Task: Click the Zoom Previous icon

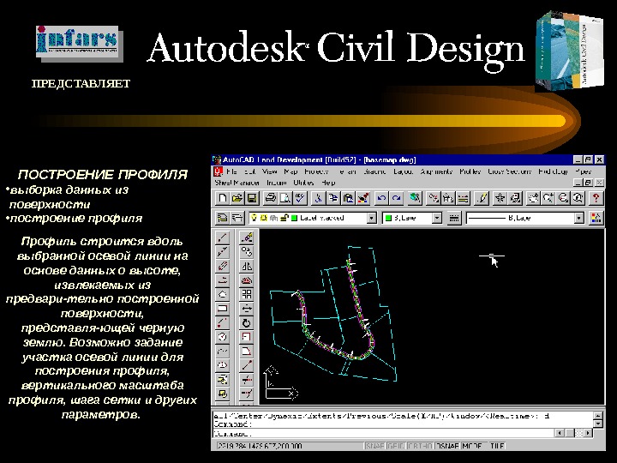Action: pos(578,198)
